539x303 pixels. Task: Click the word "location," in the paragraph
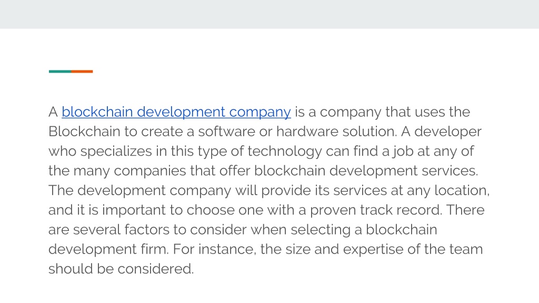[462, 190]
